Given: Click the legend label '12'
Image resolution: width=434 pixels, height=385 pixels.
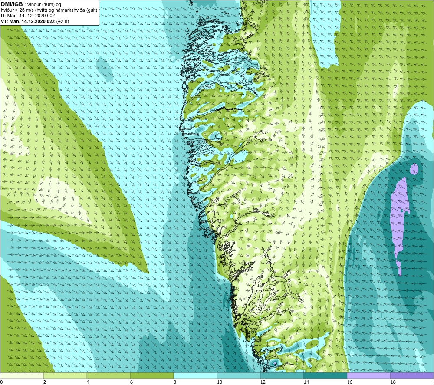Looking at the screenshot, I should tap(263, 382).
